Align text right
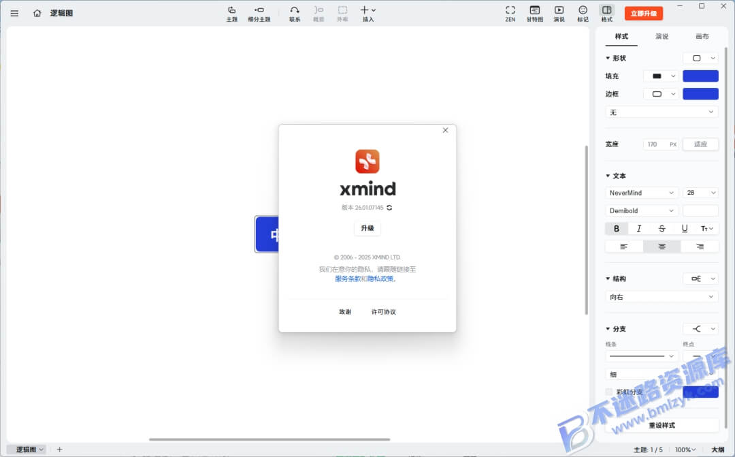The image size is (735, 457). pyautogui.click(x=700, y=247)
